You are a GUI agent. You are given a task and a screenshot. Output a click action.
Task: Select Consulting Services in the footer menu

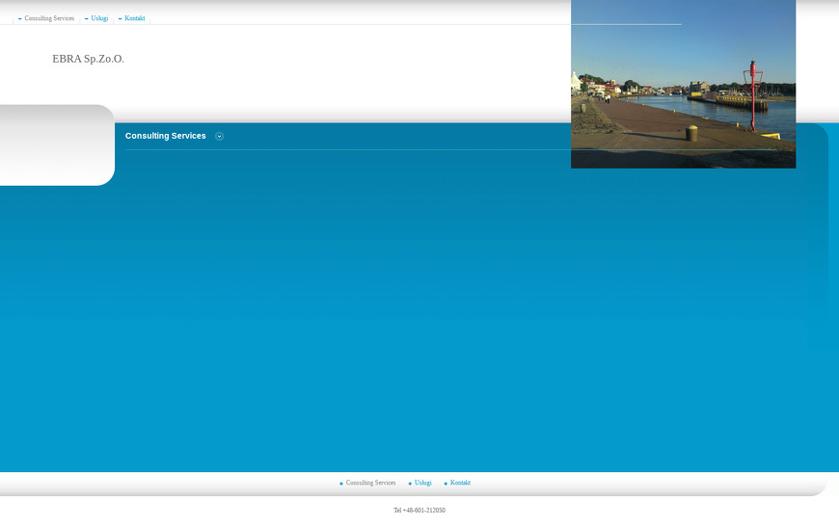click(370, 483)
